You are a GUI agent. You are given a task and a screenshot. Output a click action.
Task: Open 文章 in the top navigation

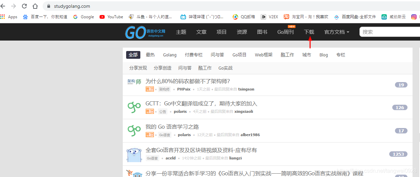202,32
